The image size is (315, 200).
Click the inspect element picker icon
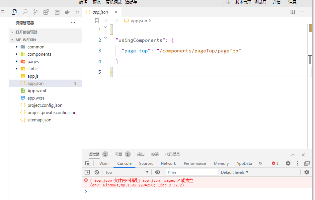point(87,163)
